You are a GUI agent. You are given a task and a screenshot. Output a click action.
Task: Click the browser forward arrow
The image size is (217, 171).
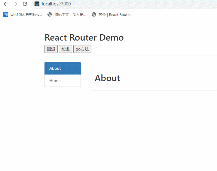coord(15,4)
